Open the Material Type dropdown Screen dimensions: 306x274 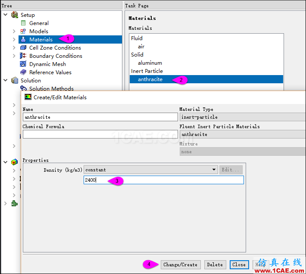click(x=243, y=117)
